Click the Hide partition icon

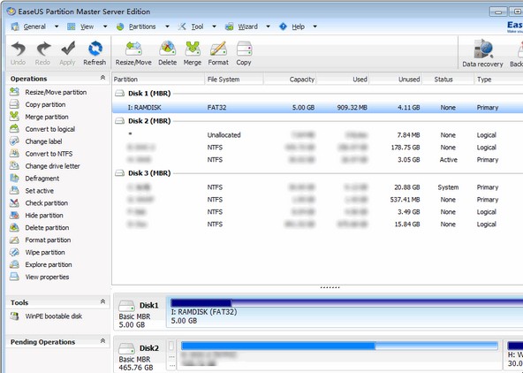[x=14, y=215]
